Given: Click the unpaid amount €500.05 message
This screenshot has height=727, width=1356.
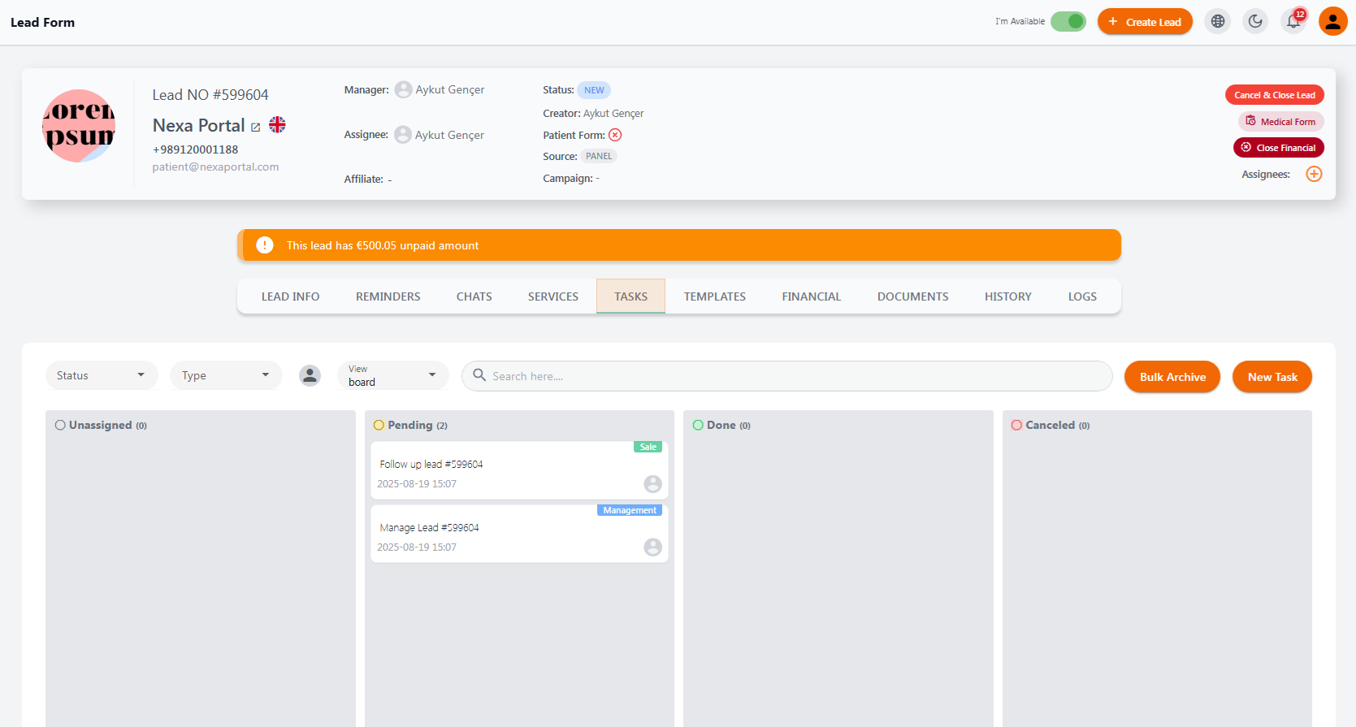Looking at the screenshot, I should (383, 245).
